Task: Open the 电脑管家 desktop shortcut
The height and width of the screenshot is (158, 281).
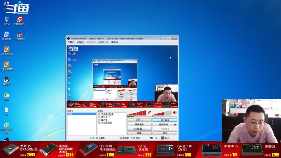Action: click(x=7, y=36)
